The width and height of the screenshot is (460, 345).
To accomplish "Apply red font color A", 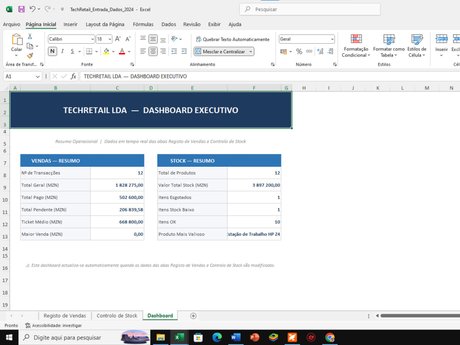I will coord(122,51).
